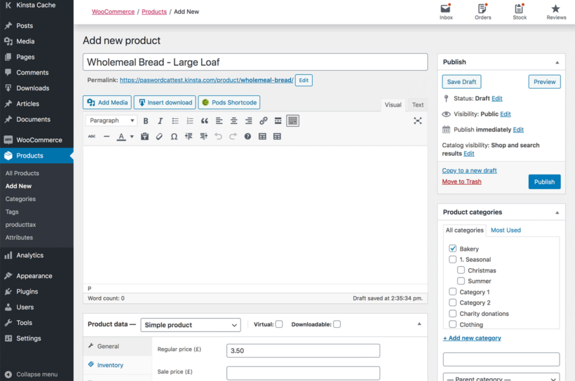Check the Downloadable checkbox
Screen dimensions: 575x381
click(x=337, y=324)
